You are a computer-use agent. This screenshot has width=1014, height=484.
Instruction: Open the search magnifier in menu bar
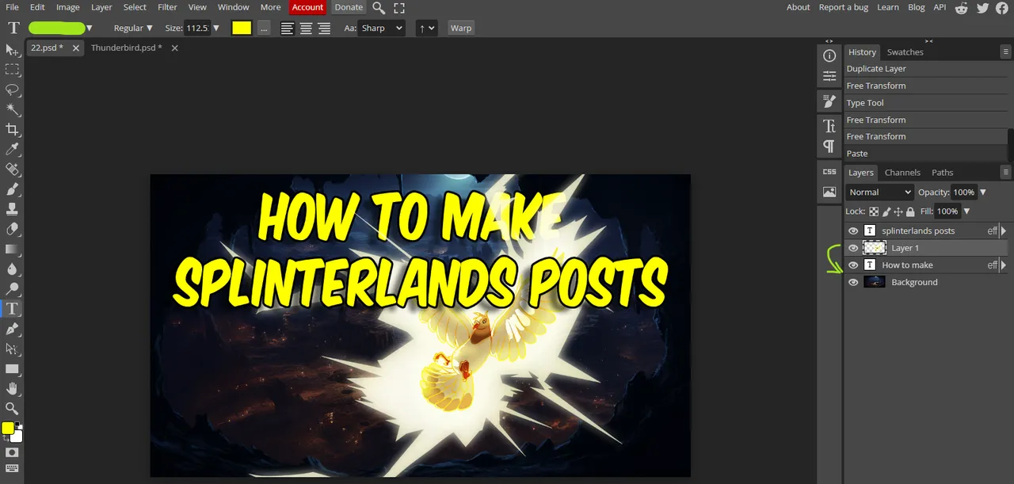point(379,7)
